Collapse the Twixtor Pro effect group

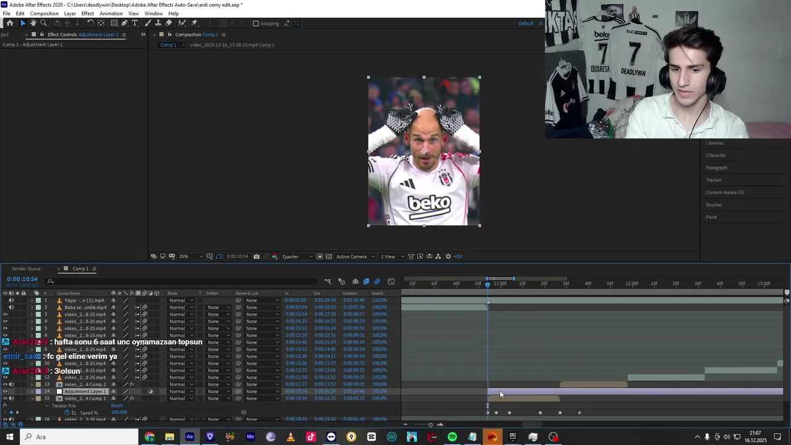46,405
